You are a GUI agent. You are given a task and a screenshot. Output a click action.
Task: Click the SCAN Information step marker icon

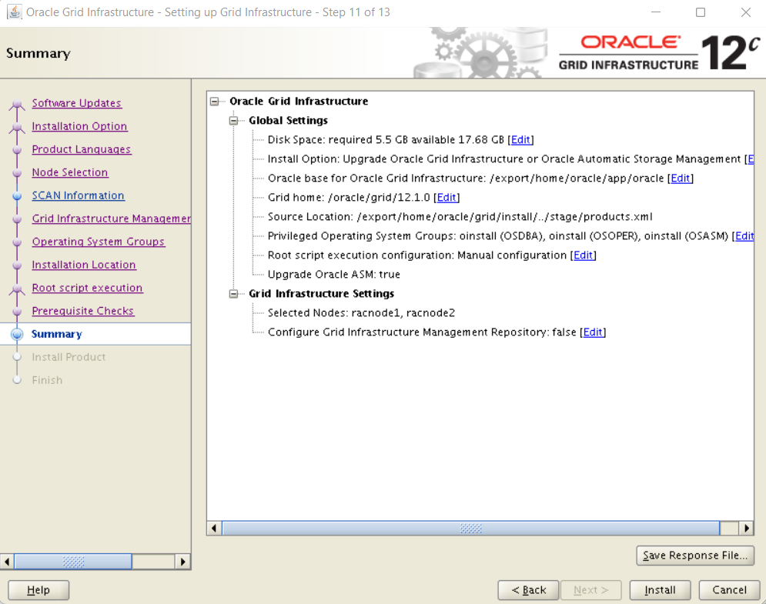click(x=17, y=195)
